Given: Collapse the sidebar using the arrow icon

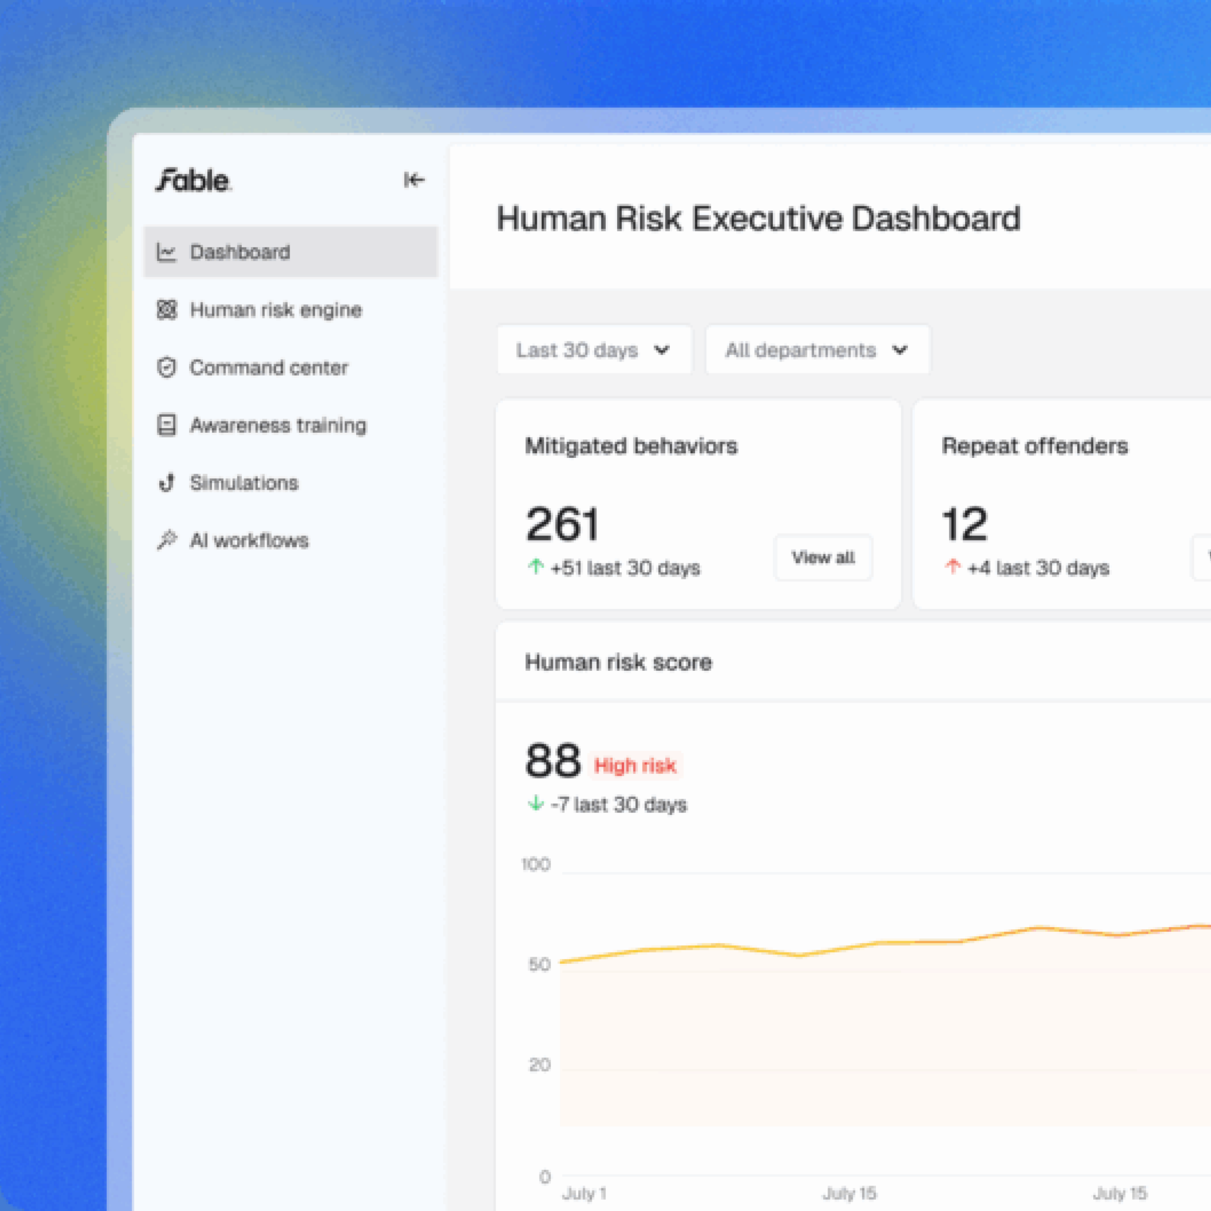Looking at the screenshot, I should (414, 180).
